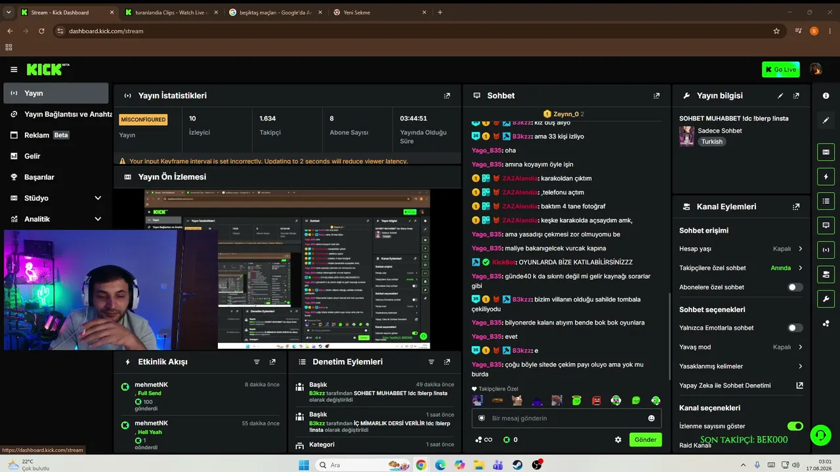Click the Raid Kanalı option
Screen dimensions: 840x472
point(696,446)
